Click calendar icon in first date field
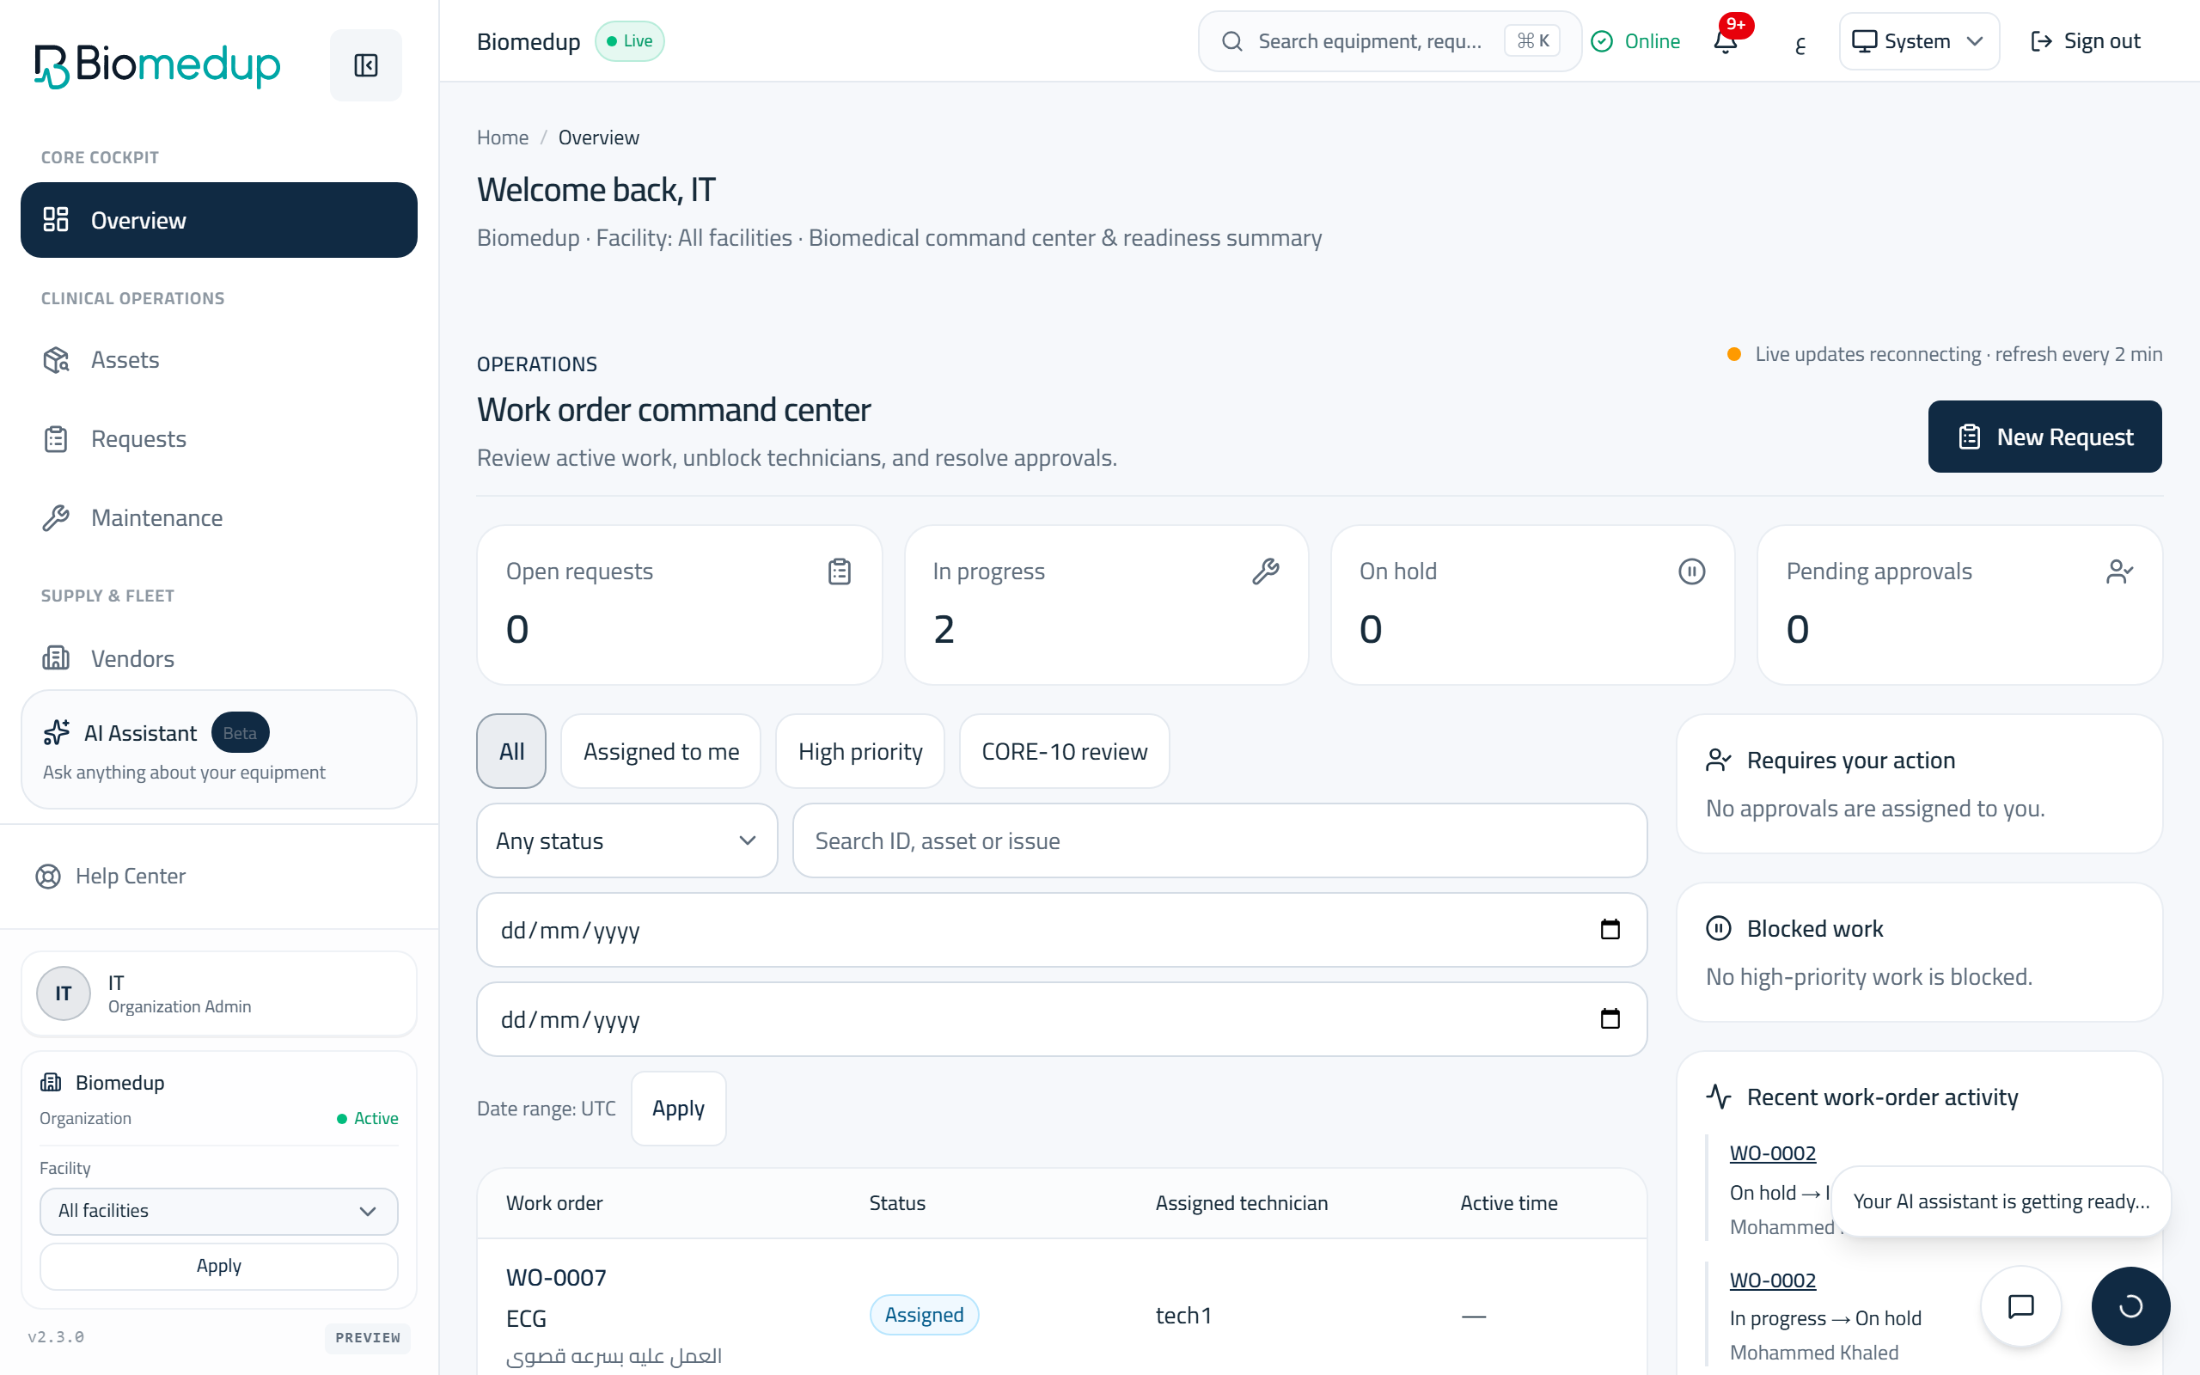Image resolution: width=2200 pixels, height=1375 pixels. tap(1609, 928)
